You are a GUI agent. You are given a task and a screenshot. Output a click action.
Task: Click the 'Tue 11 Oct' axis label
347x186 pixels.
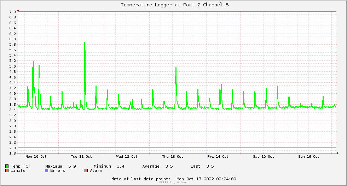[x=81, y=157]
